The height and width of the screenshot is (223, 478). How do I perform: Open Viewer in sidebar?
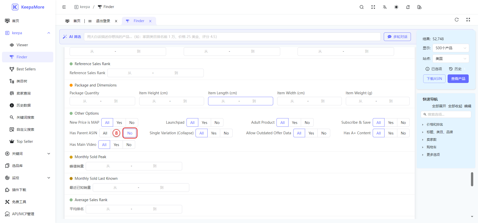pyautogui.click(x=28, y=45)
